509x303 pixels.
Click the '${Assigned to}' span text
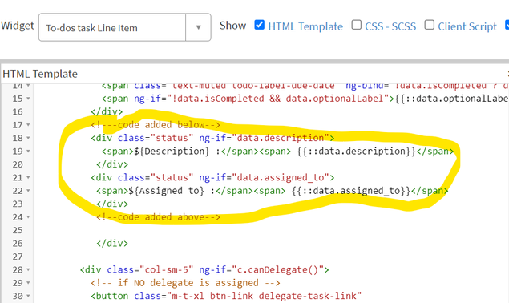coord(167,191)
